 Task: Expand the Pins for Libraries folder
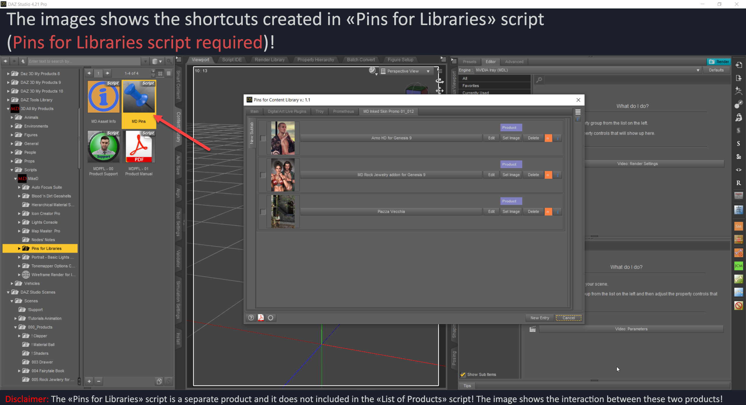coord(19,249)
